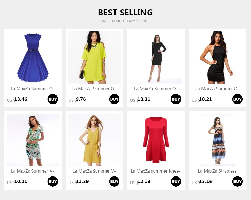Image resolution: width=251 pixels, height=200 pixels.
Task: Click BUY button for the $10.21 black halter dress
Action: (x=237, y=99)
